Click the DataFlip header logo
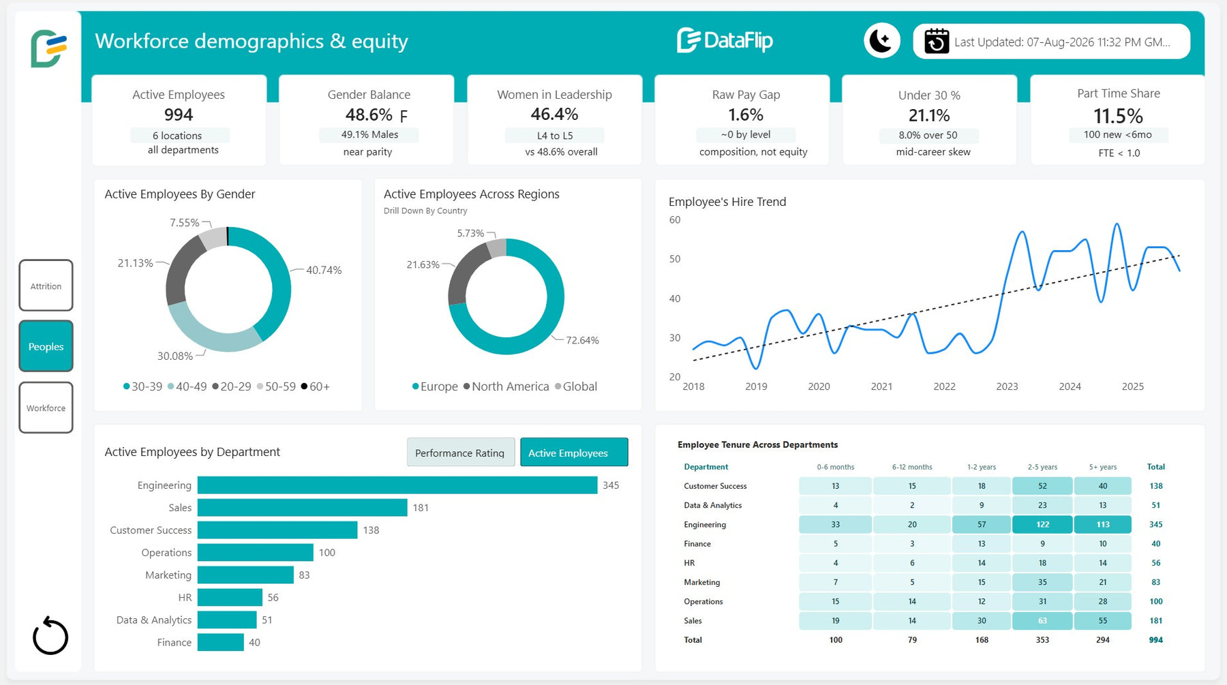This screenshot has width=1227, height=685. (725, 40)
